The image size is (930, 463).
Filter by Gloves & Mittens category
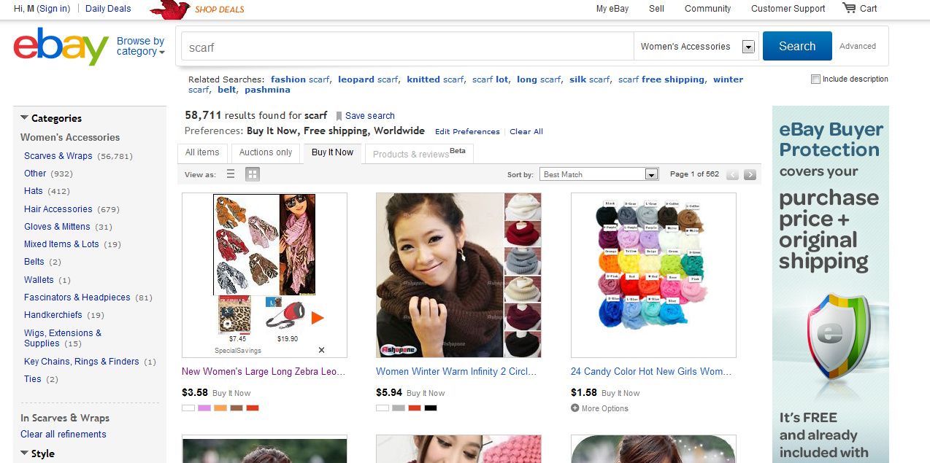[57, 227]
